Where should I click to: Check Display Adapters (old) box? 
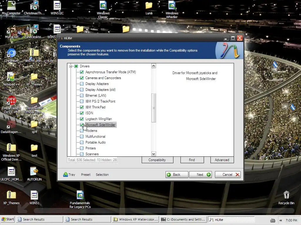(x=82, y=90)
